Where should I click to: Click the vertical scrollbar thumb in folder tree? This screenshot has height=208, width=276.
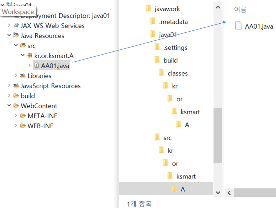tap(218, 136)
